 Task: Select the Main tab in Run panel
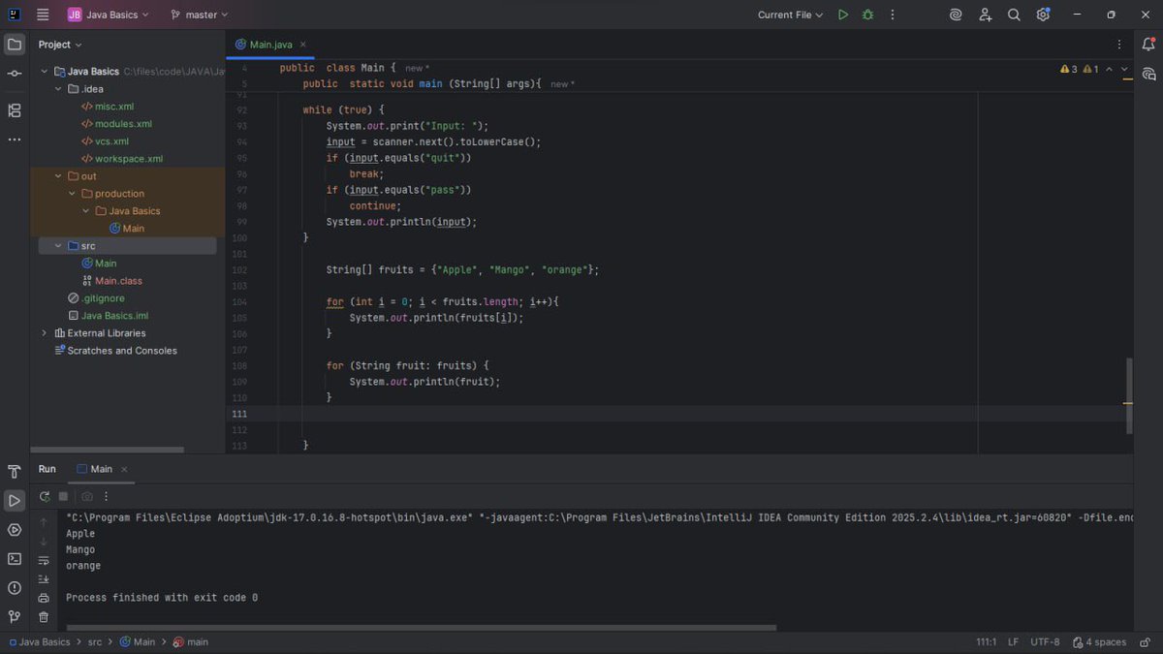tap(95, 469)
